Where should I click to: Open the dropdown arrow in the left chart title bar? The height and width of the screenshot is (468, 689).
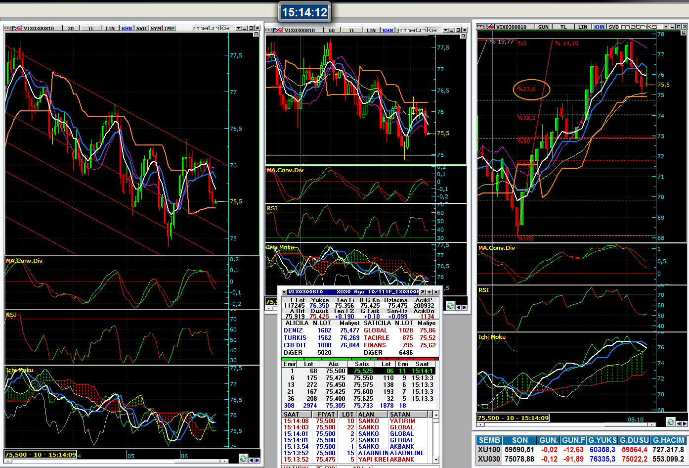point(239,28)
